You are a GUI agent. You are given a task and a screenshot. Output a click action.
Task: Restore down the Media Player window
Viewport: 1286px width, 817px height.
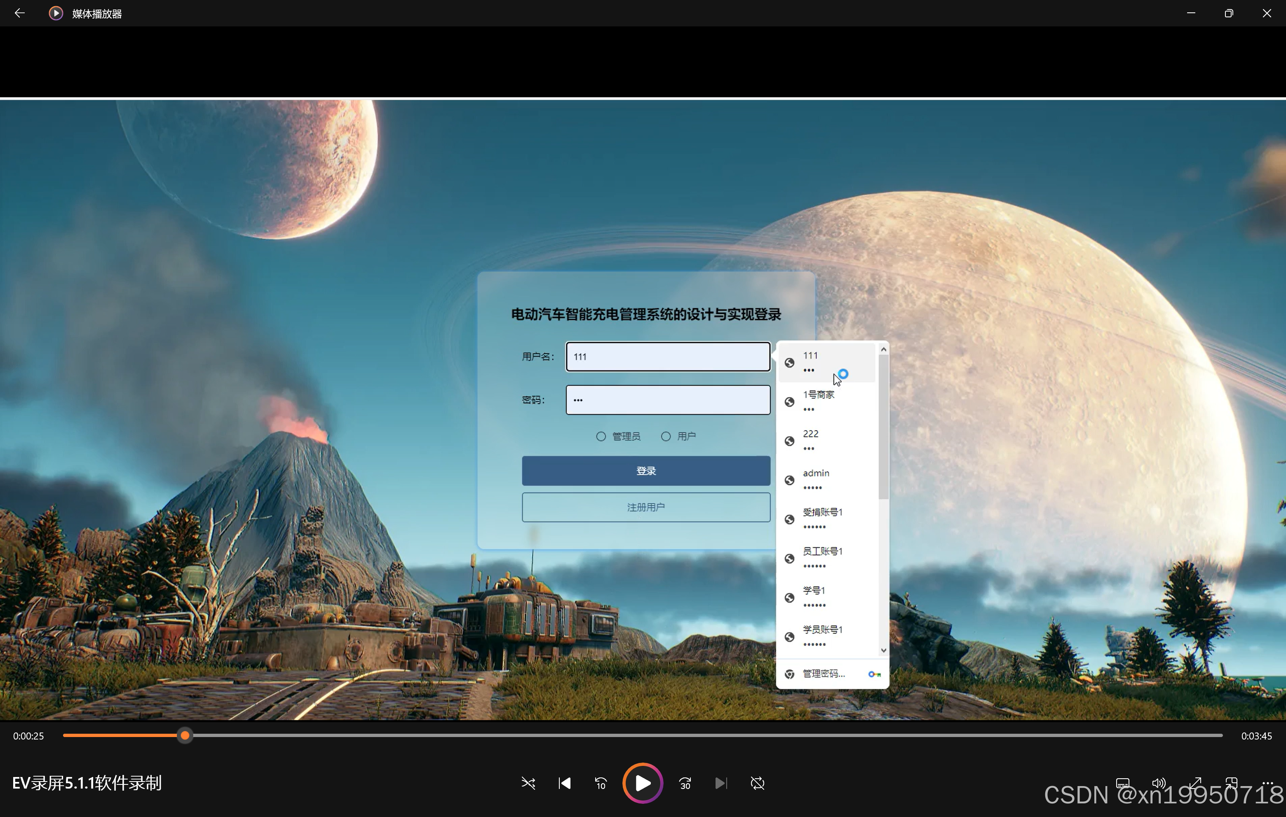coord(1229,13)
